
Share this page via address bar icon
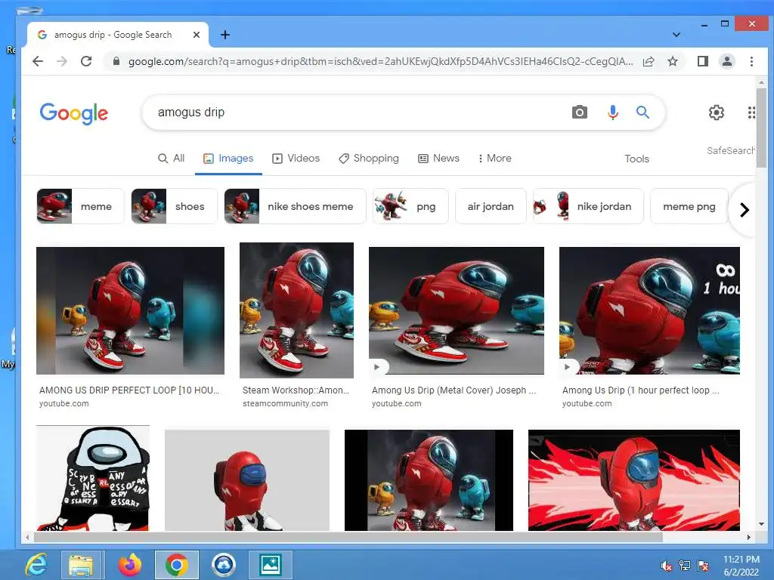tap(649, 61)
